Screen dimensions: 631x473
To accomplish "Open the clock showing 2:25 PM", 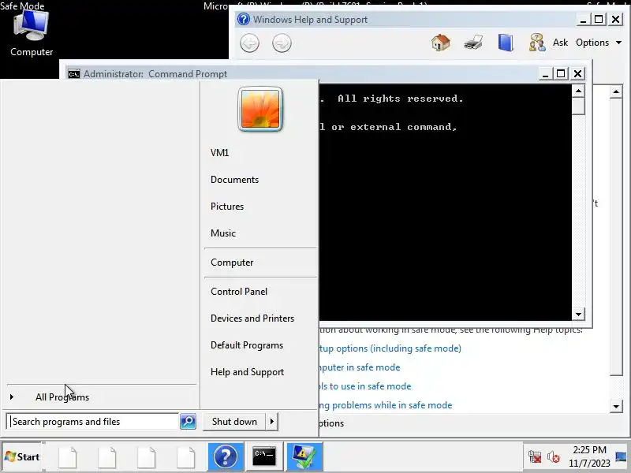I will tap(589, 456).
